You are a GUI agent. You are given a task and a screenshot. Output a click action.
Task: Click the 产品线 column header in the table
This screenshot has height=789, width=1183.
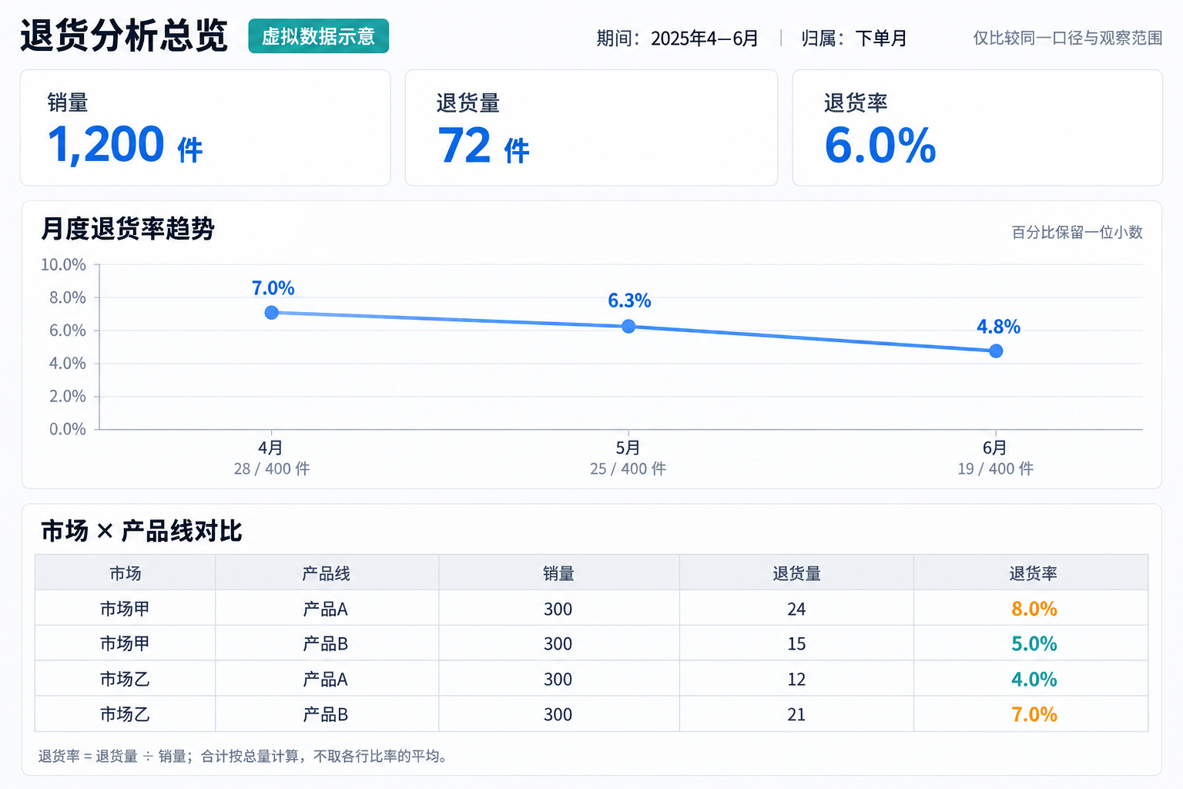point(326,573)
